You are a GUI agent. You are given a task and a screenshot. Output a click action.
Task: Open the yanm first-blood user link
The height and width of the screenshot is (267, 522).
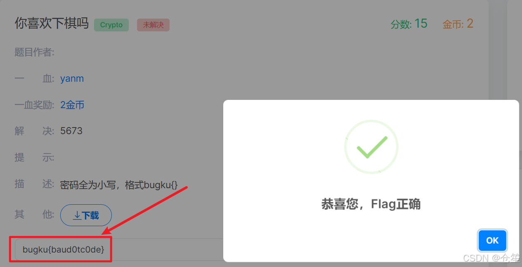pos(72,78)
